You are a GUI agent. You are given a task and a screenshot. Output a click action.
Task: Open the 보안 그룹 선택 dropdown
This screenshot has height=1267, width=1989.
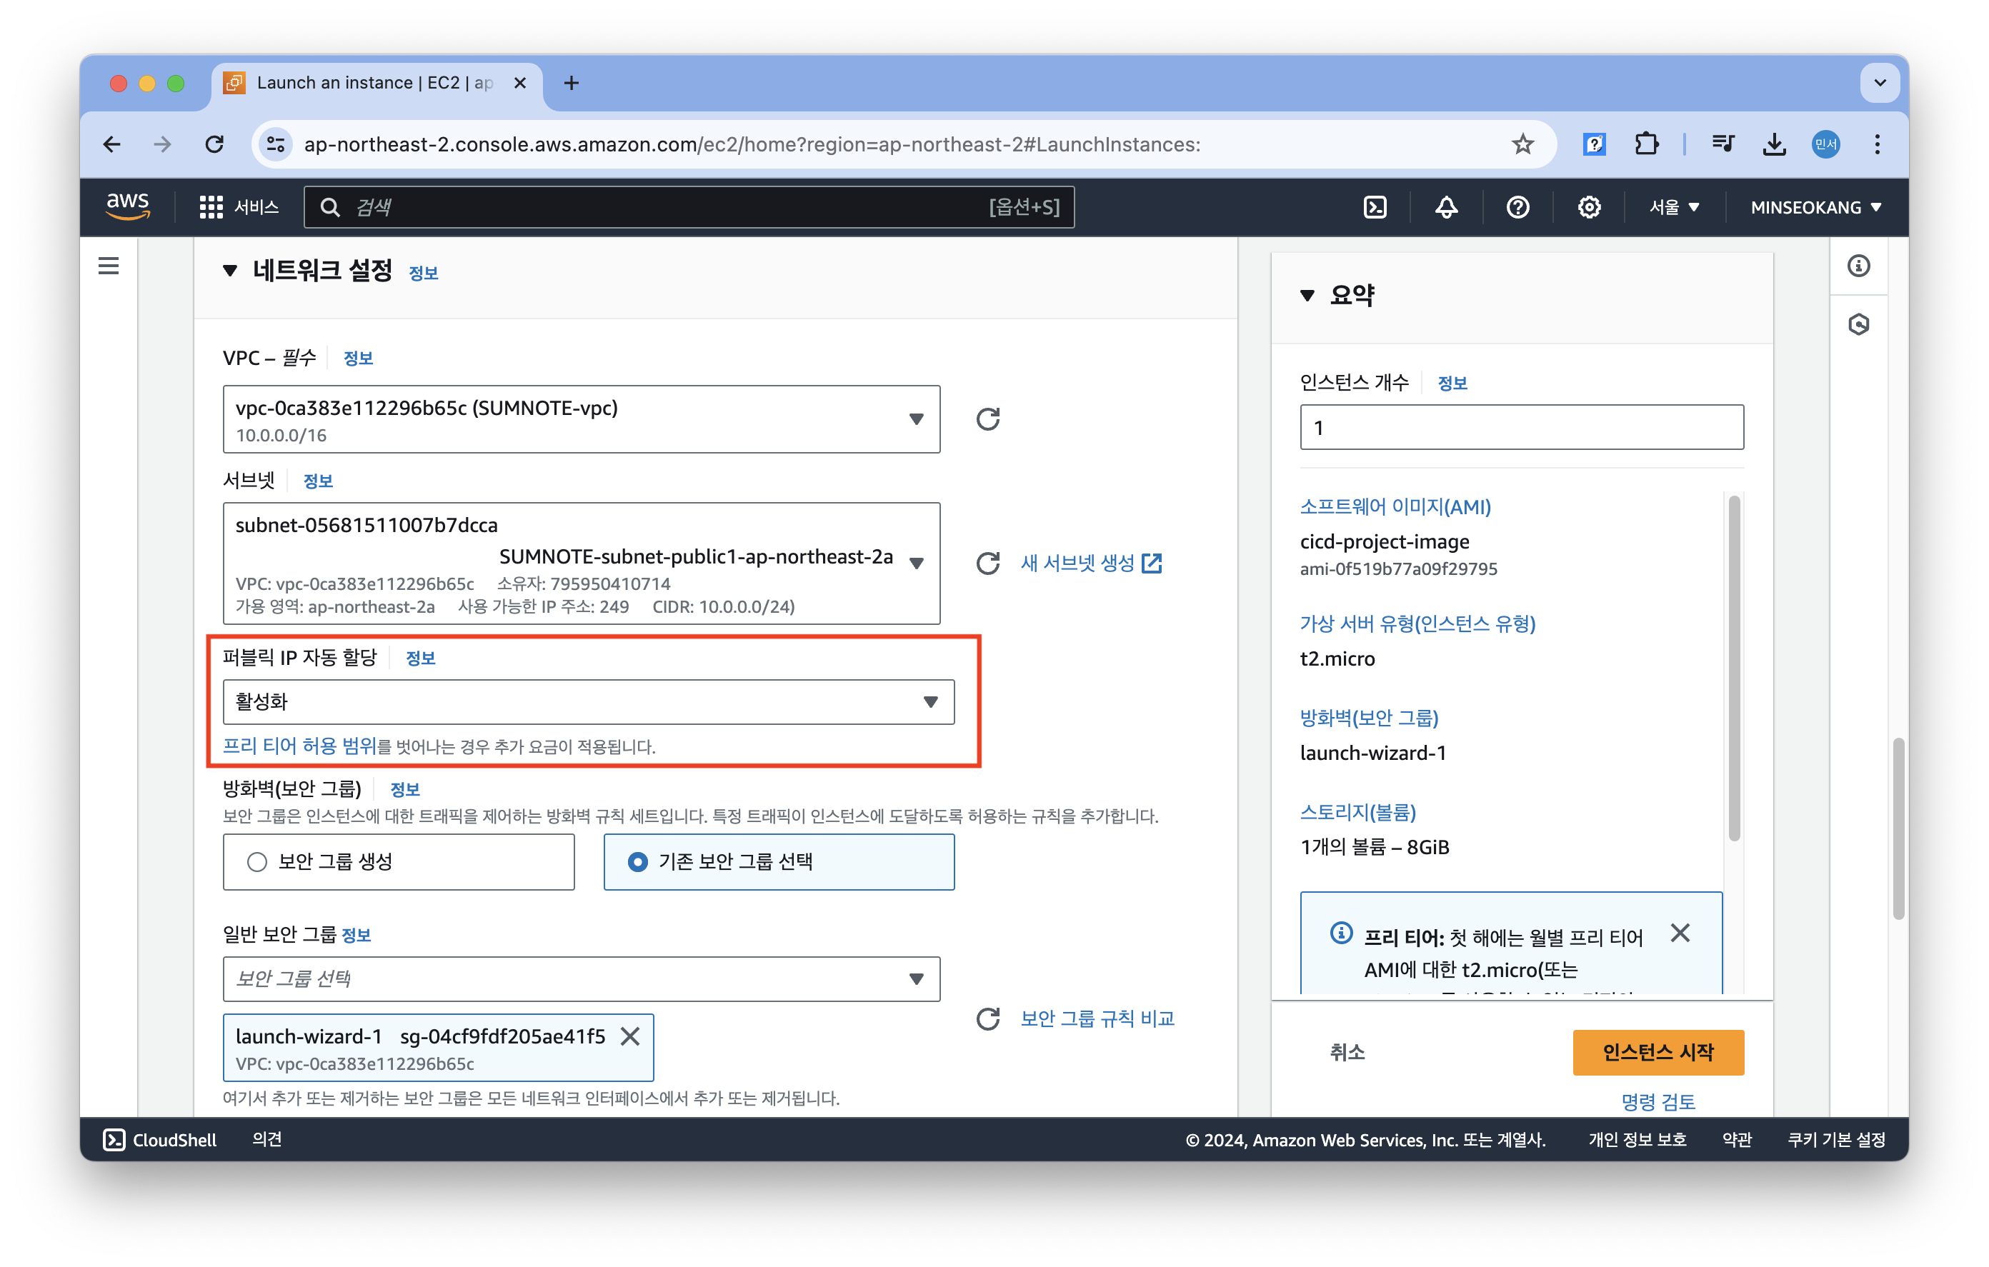coord(581,978)
